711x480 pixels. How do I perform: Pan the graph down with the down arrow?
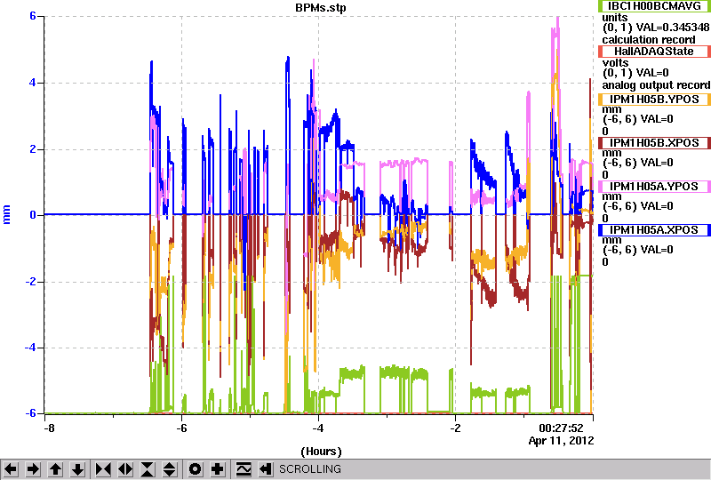coord(78,468)
